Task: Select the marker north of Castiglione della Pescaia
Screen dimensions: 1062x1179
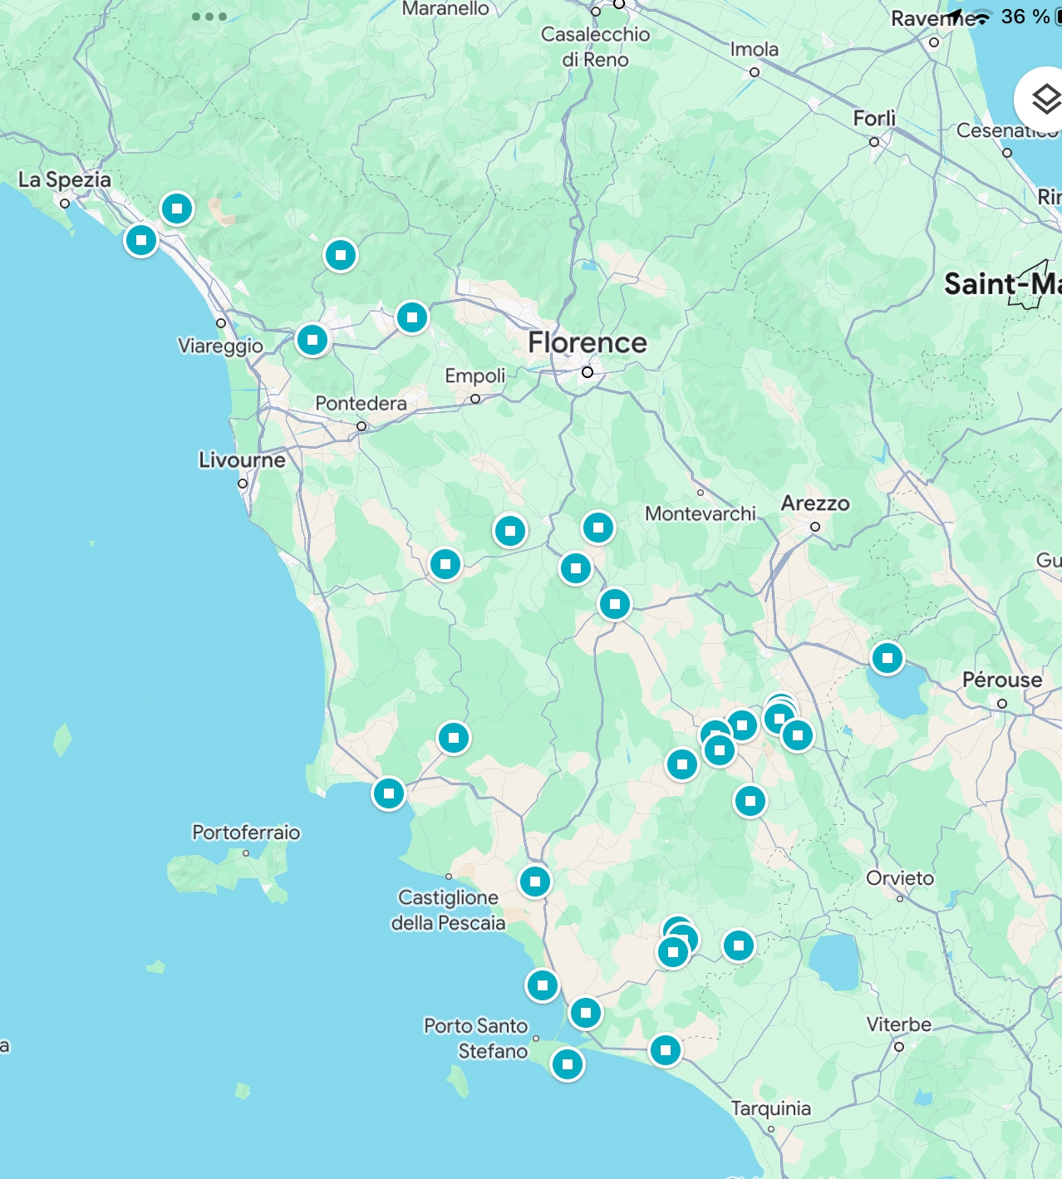Action: tap(535, 882)
